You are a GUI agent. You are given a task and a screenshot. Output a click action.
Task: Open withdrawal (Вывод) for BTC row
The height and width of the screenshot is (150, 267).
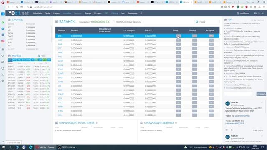click(x=195, y=36)
